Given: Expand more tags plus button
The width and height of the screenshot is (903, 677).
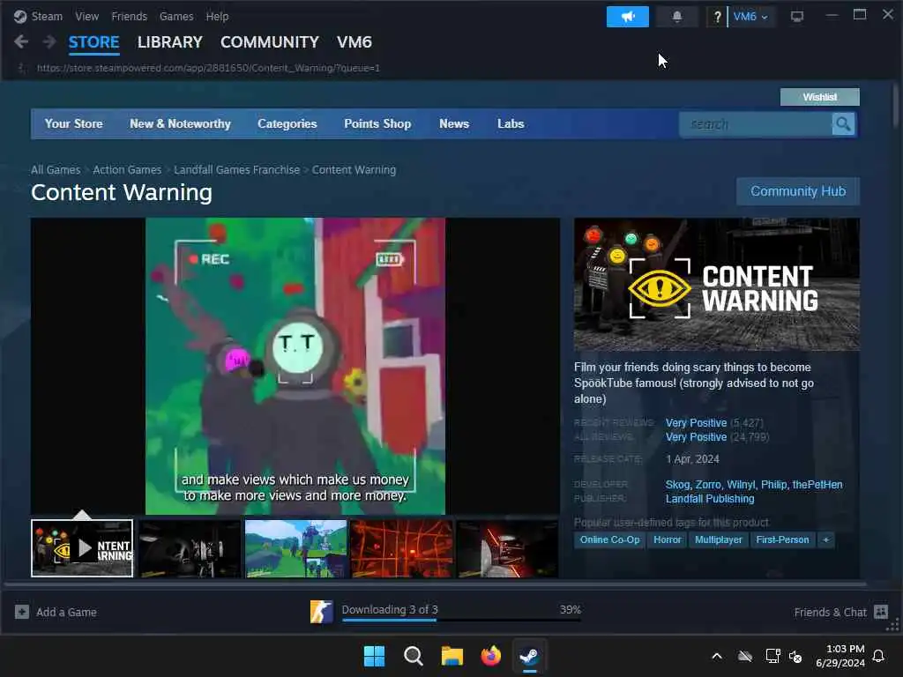Looking at the screenshot, I should [825, 540].
